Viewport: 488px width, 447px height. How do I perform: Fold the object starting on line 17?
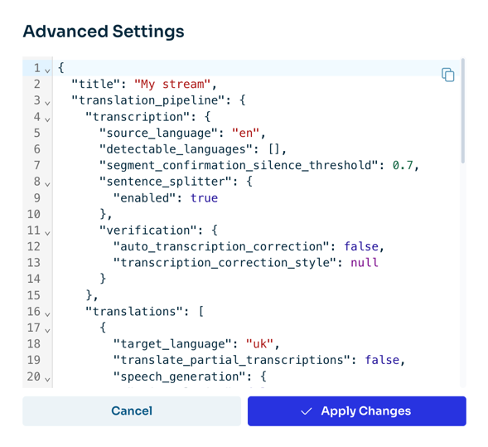pos(47,331)
